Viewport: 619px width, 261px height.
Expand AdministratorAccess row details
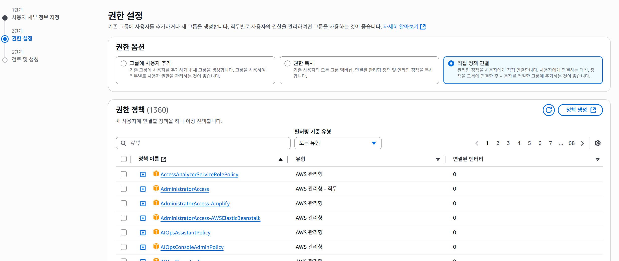(143, 189)
